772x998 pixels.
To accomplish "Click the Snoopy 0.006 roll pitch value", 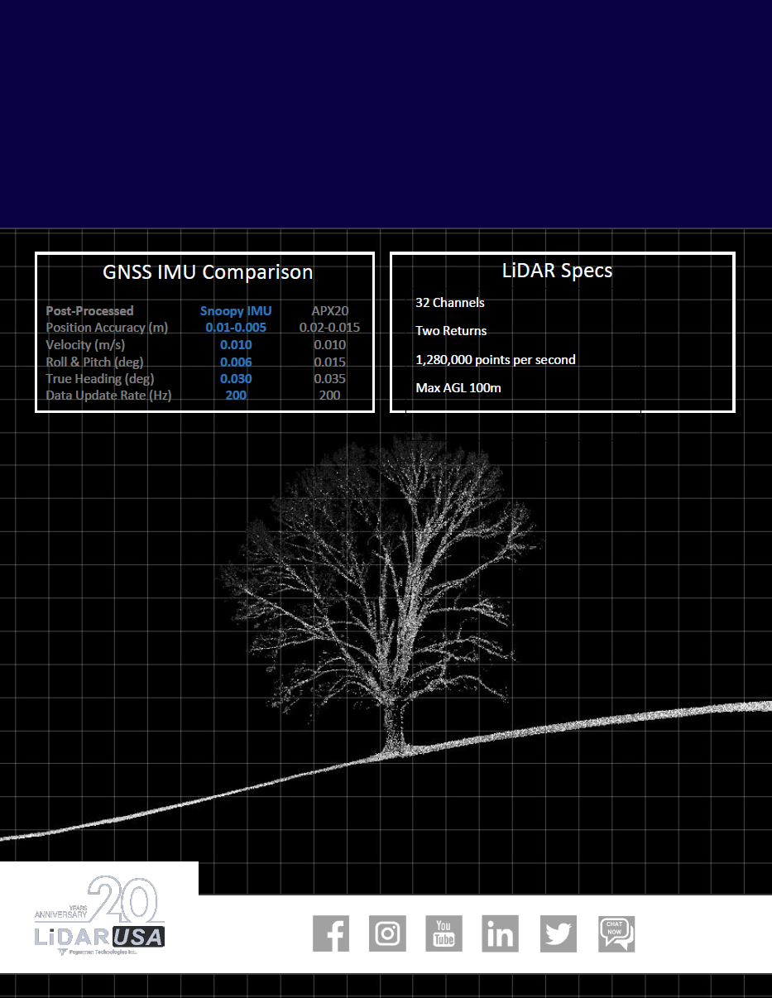I will coord(236,362).
